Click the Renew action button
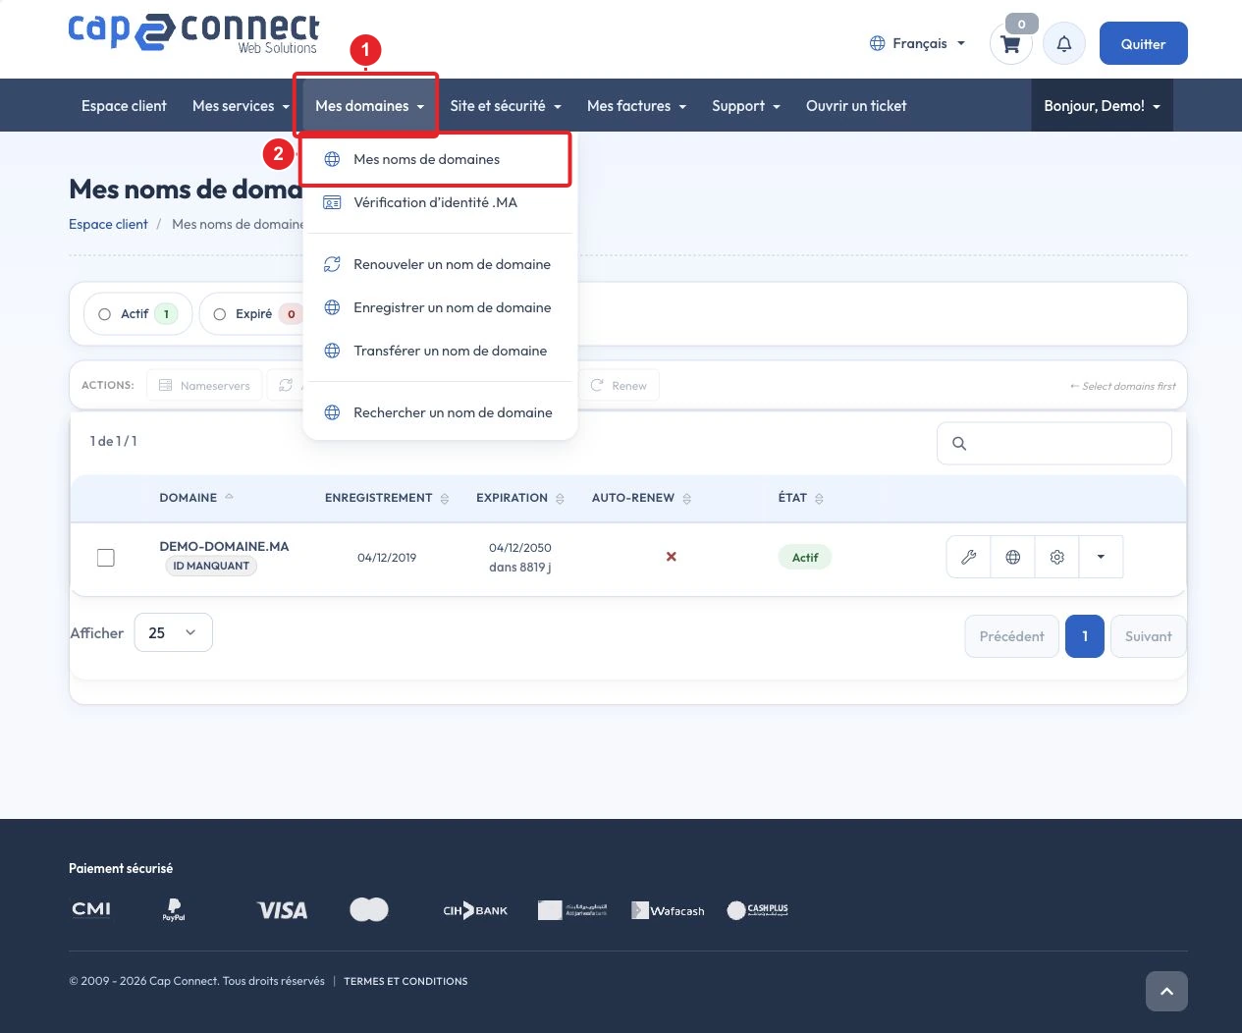Image resolution: width=1242 pixels, height=1033 pixels. 619,385
